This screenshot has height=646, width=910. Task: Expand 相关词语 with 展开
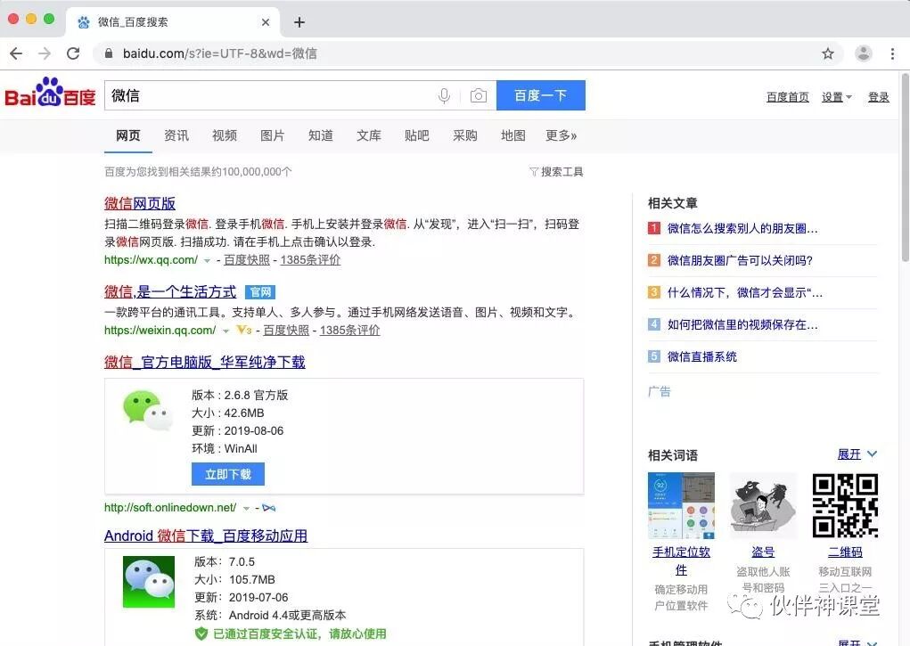pyautogui.click(x=857, y=454)
